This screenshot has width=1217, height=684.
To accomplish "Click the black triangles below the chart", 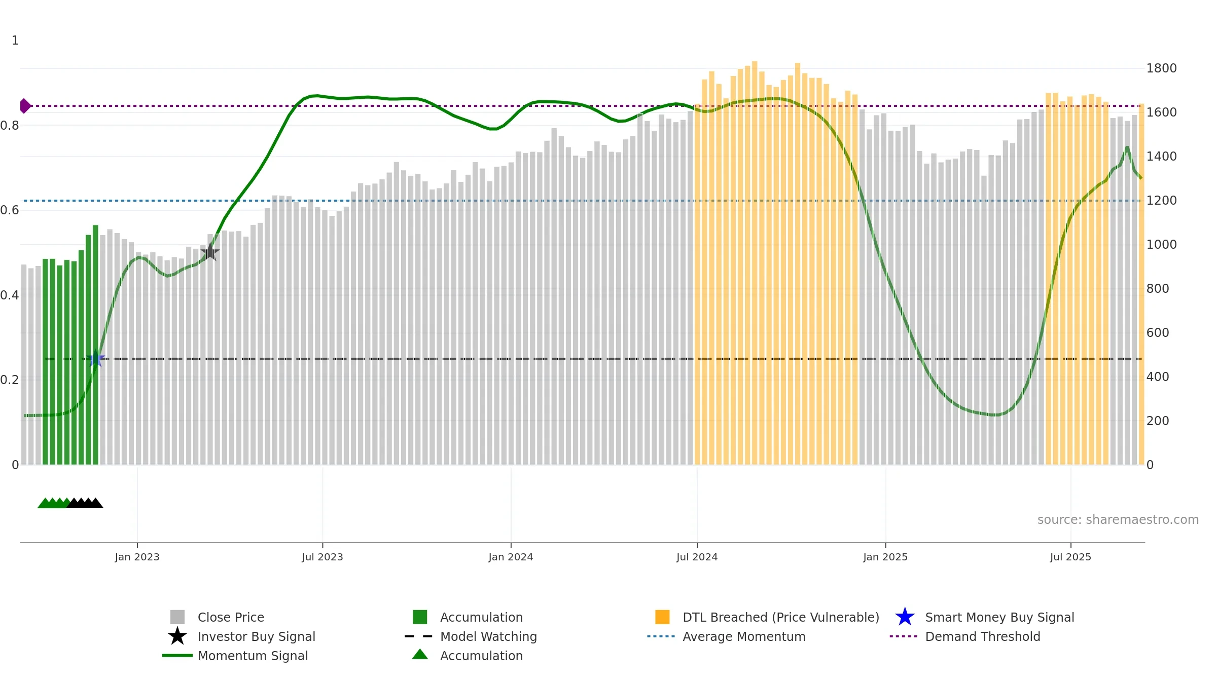I will [x=85, y=503].
